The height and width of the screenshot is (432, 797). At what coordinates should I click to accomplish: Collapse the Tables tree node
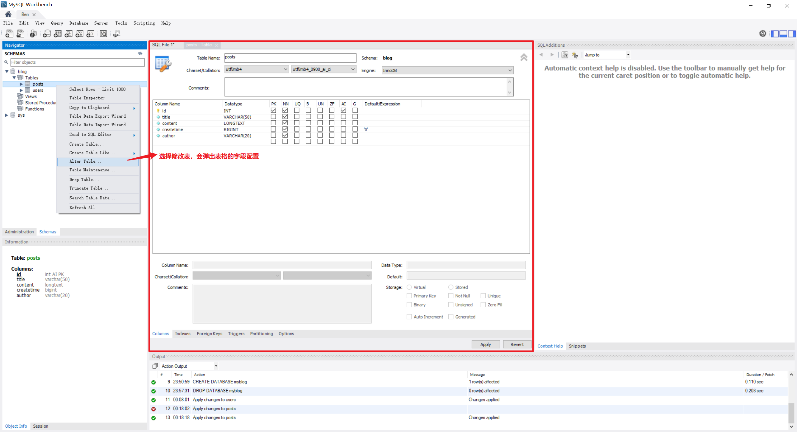pos(14,78)
